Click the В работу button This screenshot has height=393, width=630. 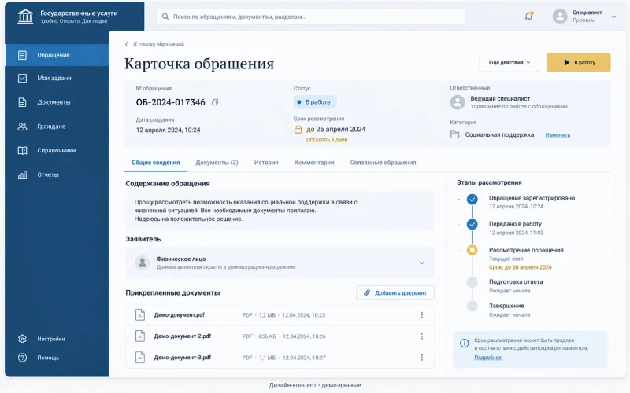(579, 63)
